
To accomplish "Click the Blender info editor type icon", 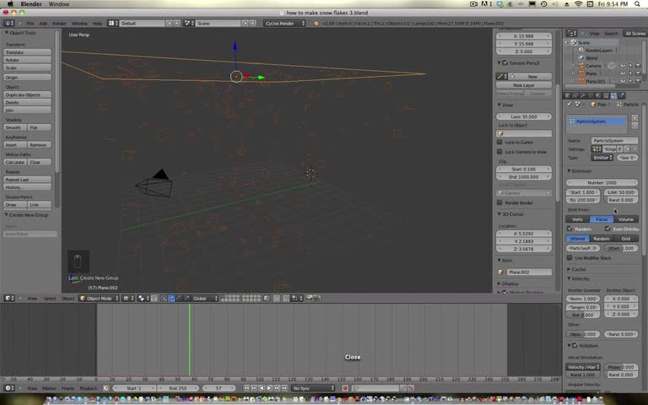I will click(8, 24).
